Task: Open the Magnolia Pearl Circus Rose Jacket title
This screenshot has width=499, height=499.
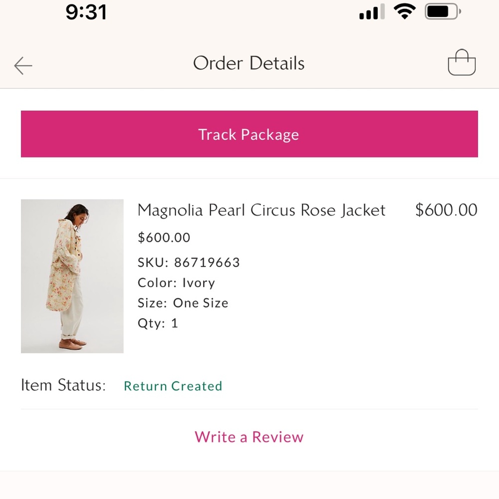Action: [x=261, y=210]
